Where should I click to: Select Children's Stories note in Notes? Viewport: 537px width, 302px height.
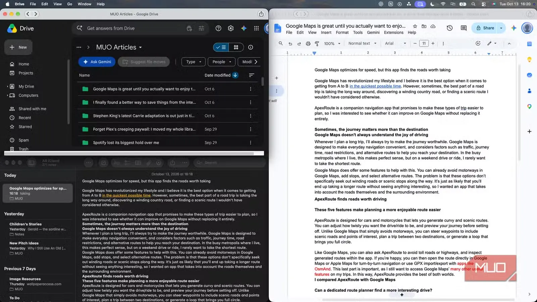tap(38, 229)
